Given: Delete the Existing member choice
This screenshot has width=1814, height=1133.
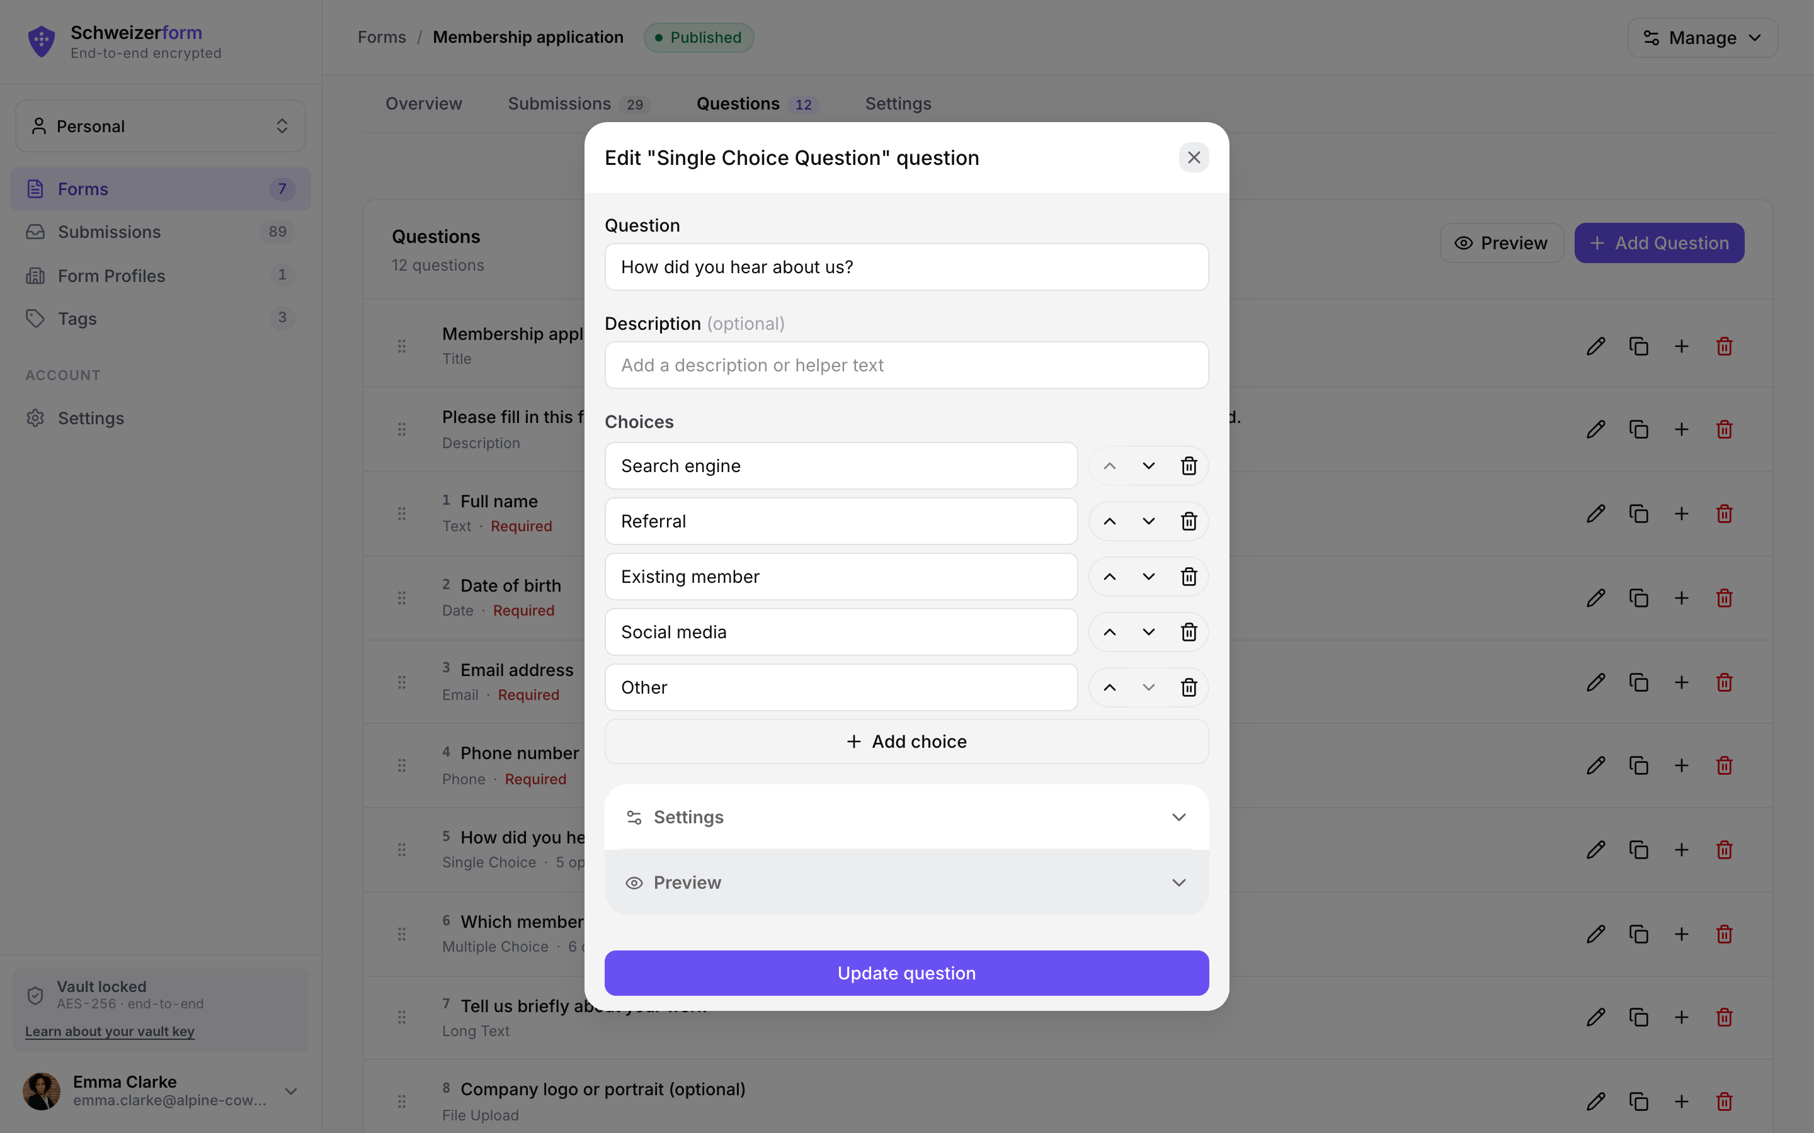Looking at the screenshot, I should click(x=1189, y=577).
